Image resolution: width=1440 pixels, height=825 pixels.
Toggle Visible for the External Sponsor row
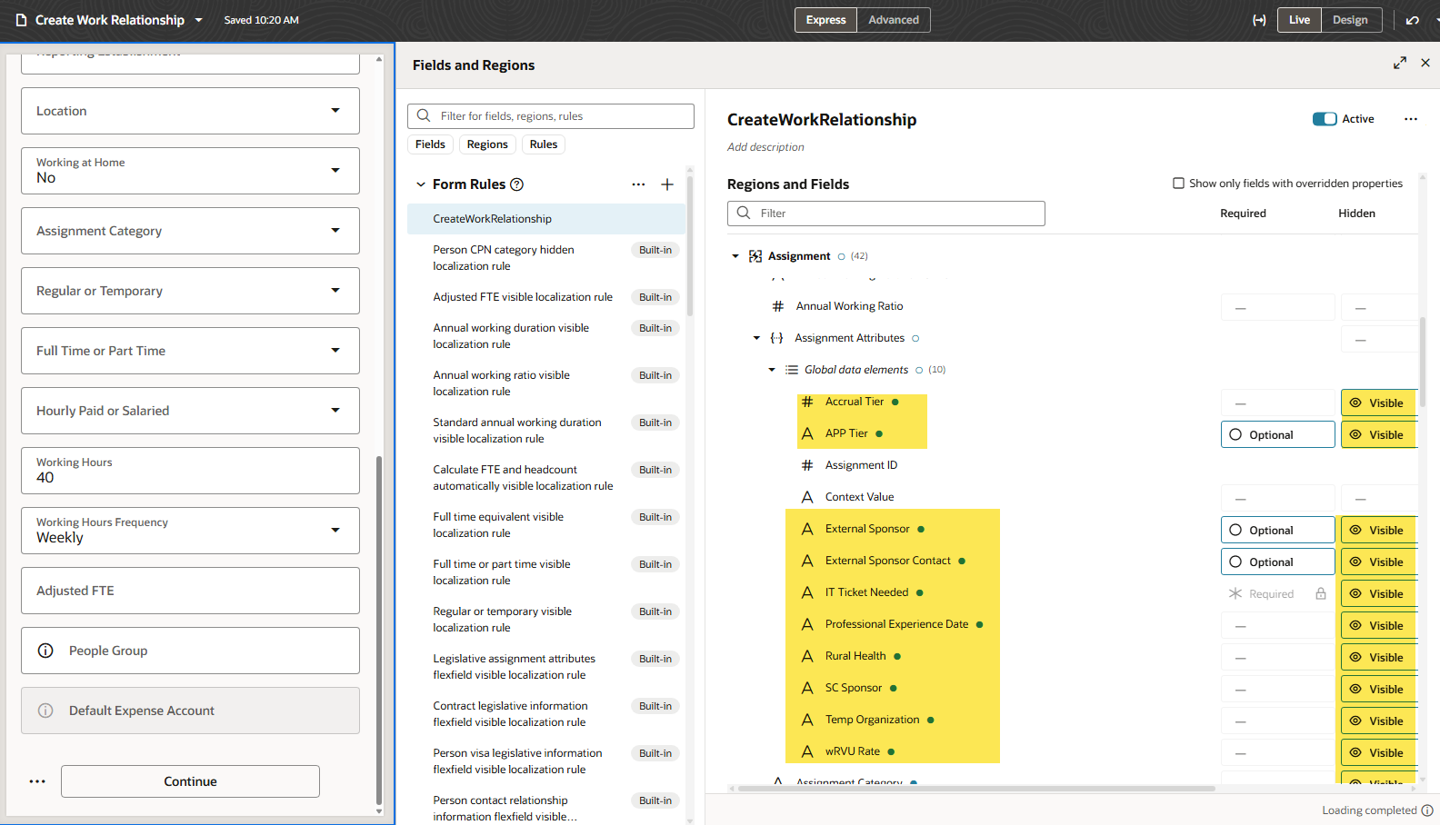point(1378,530)
